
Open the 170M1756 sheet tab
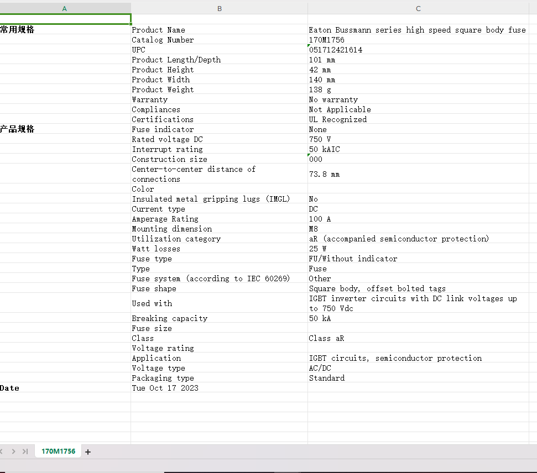[x=58, y=451]
